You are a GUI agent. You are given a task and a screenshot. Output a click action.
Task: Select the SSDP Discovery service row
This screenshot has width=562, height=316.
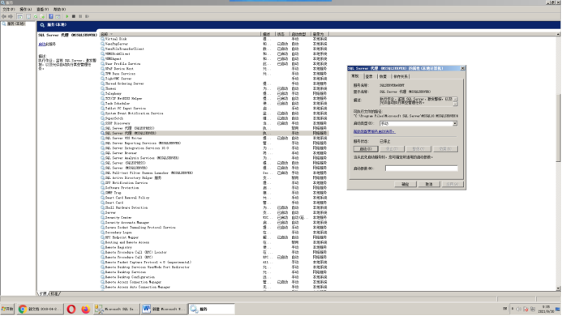214,123
